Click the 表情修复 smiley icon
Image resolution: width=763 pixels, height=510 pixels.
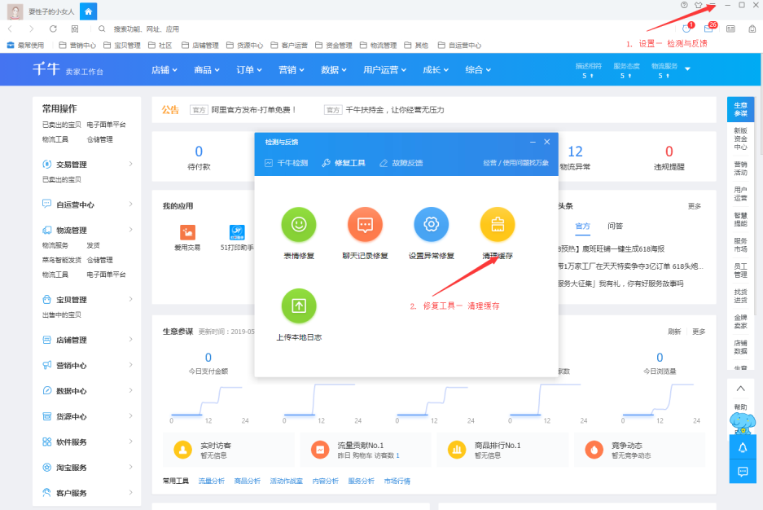click(x=299, y=225)
